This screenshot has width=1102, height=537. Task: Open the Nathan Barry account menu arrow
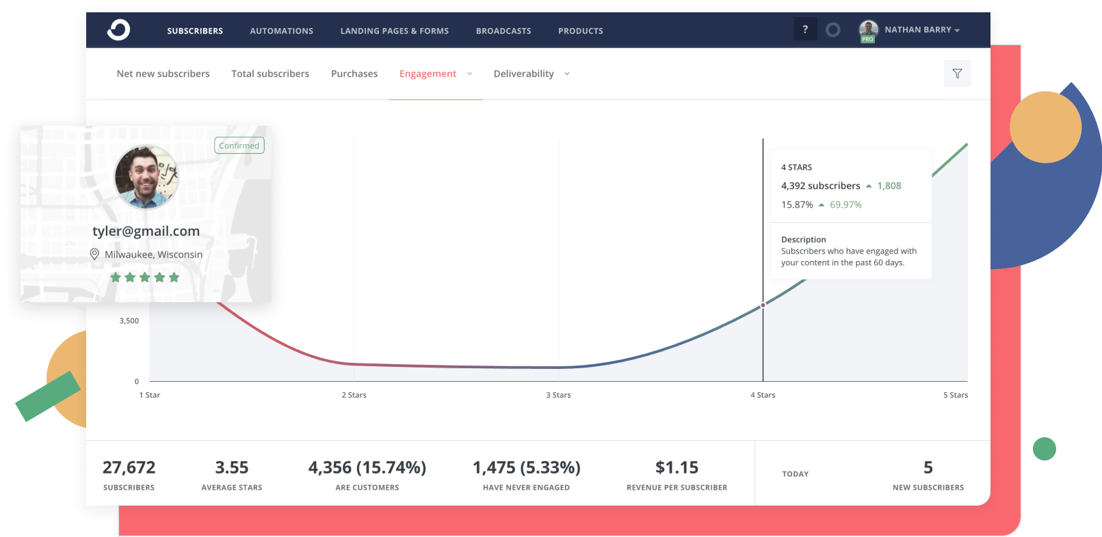pyautogui.click(x=957, y=31)
